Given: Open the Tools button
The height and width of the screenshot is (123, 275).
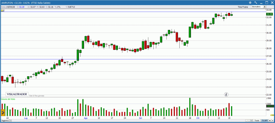Looking at the screenshot, I should pos(257,121).
